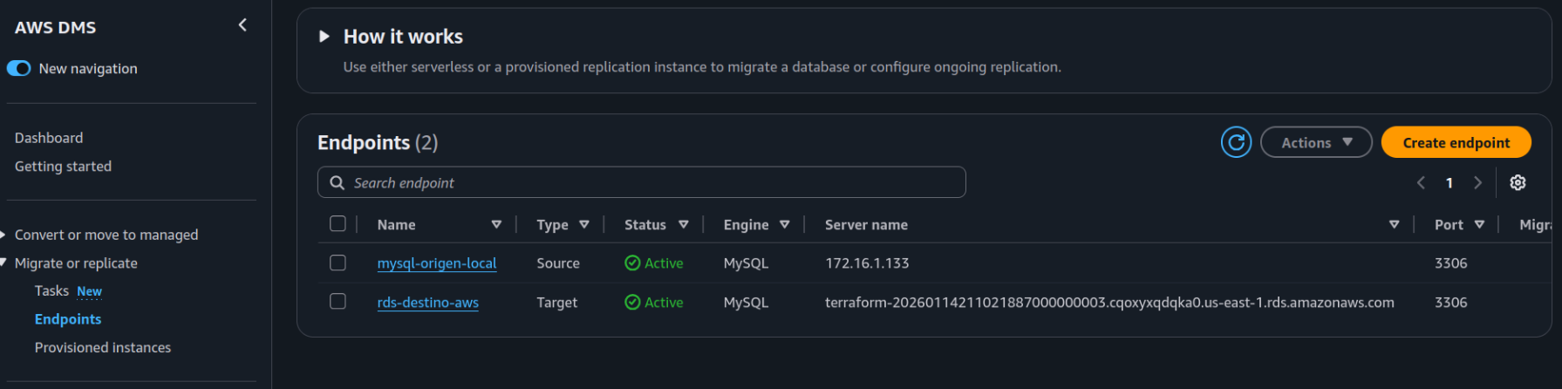Click the Create endpoint button

(x=1456, y=142)
